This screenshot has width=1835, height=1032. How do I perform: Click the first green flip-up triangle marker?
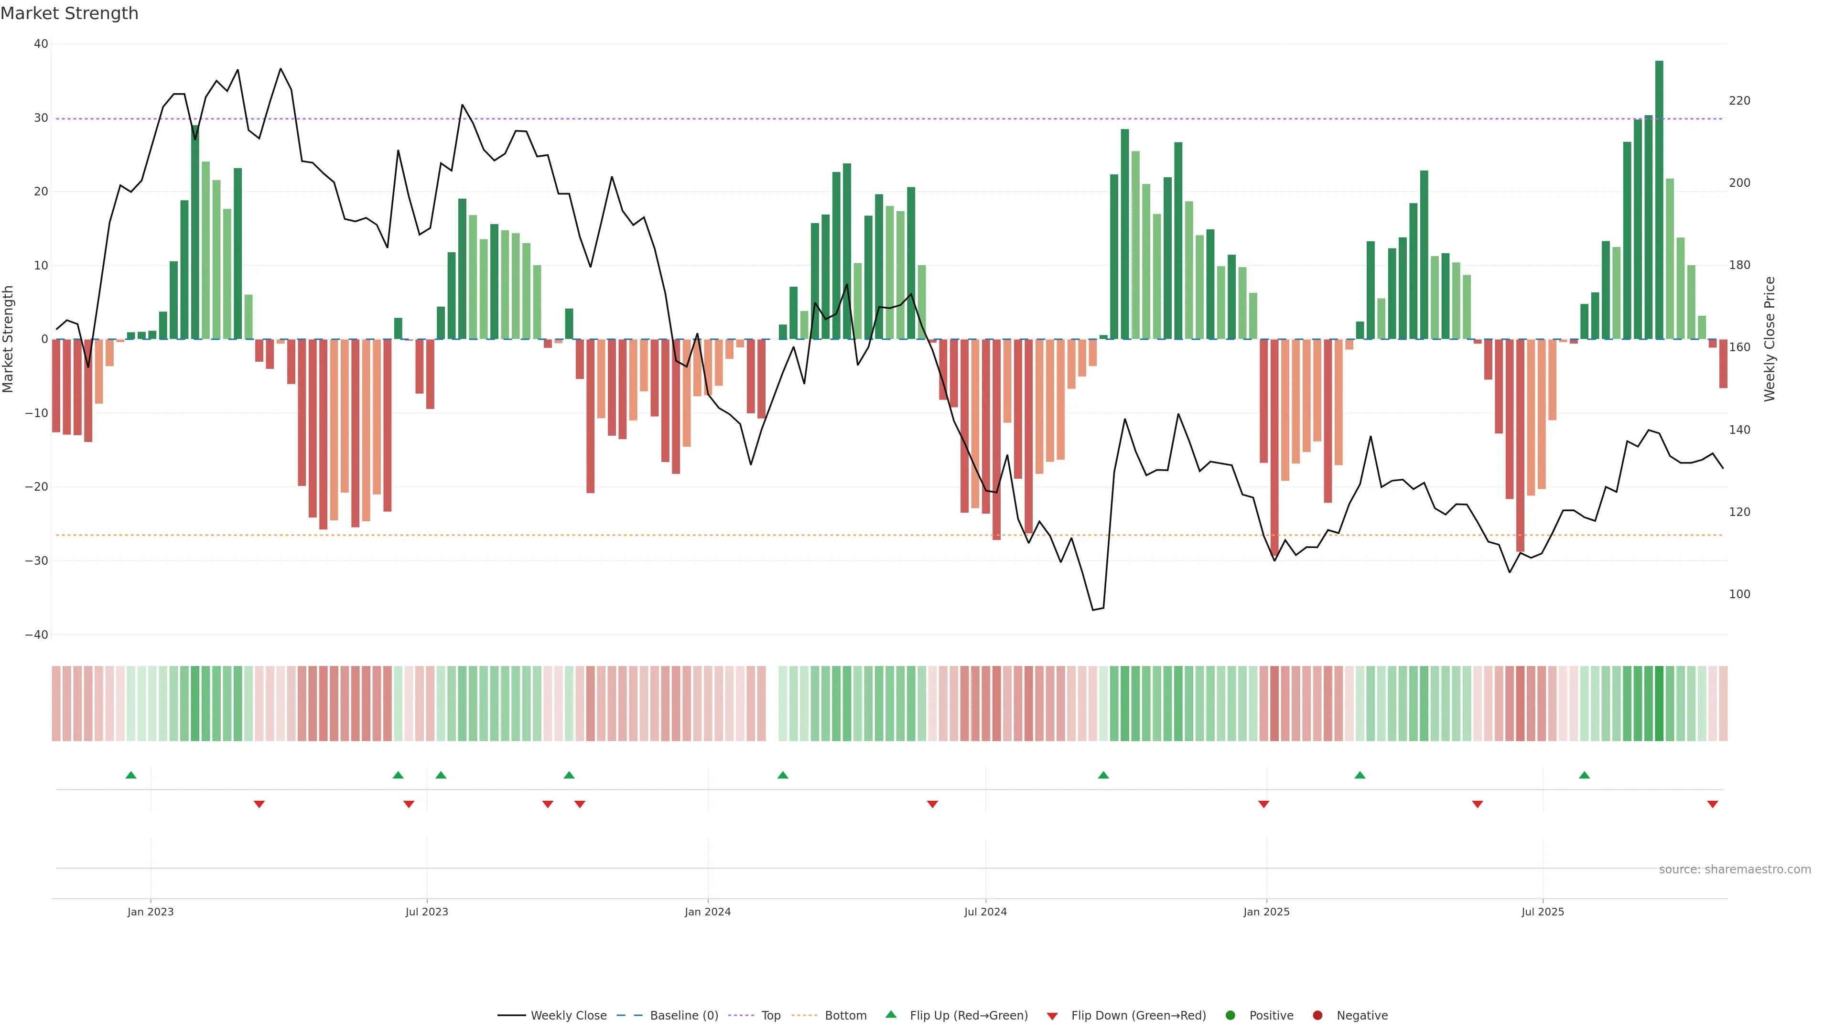click(131, 775)
